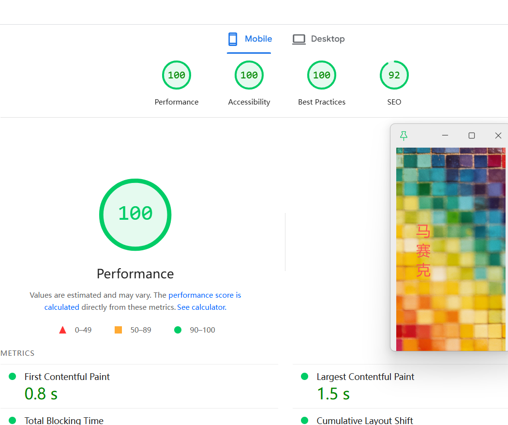Click the 0.8 s metric value
508x425 pixels.
point(41,394)
